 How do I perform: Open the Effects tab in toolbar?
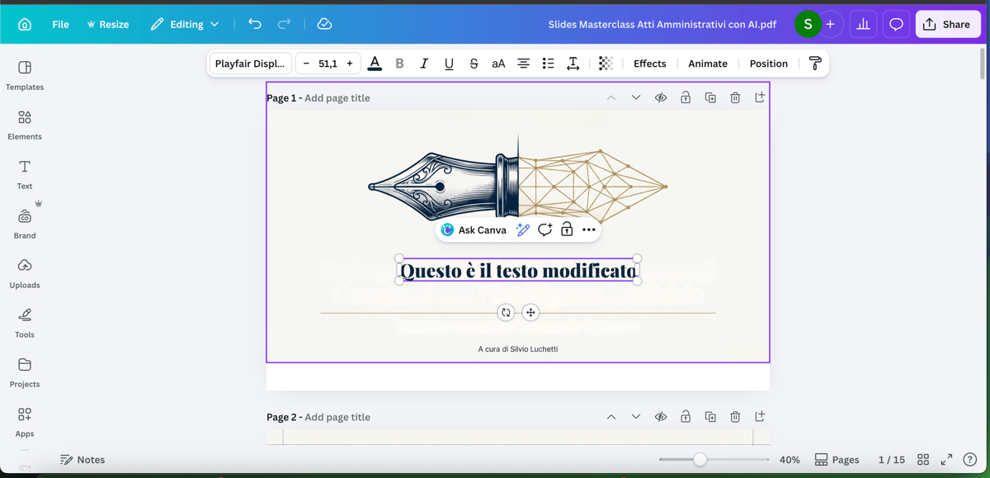[649, 64]
